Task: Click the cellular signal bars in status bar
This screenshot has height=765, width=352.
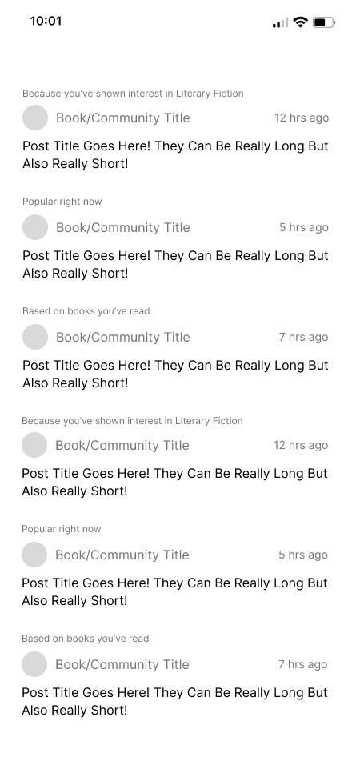Action: coord(280,22)
